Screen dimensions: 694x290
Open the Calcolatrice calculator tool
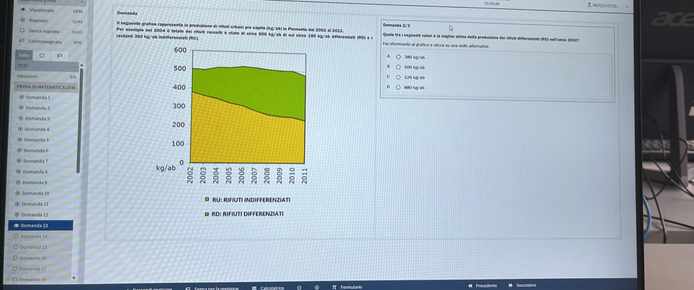click(x=268, y=287)
